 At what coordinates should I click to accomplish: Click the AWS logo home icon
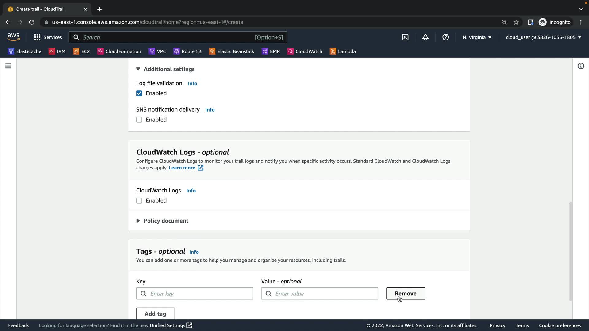(x=13, y=37)
